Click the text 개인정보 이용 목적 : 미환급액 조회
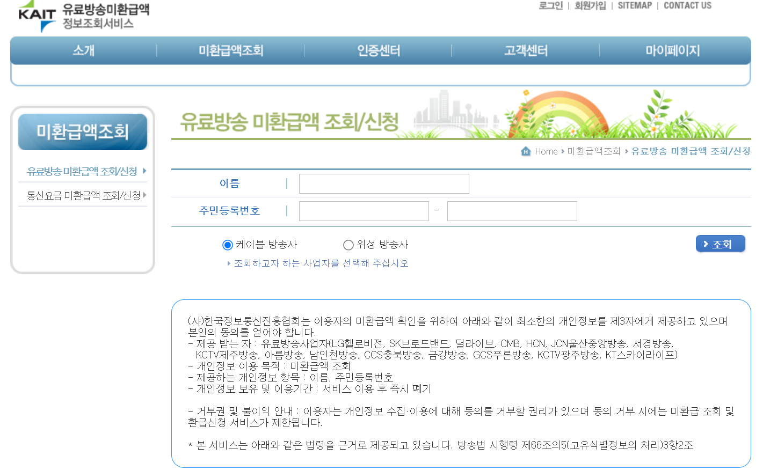This screenshot has width=763, height=470. tap(273, 366)
